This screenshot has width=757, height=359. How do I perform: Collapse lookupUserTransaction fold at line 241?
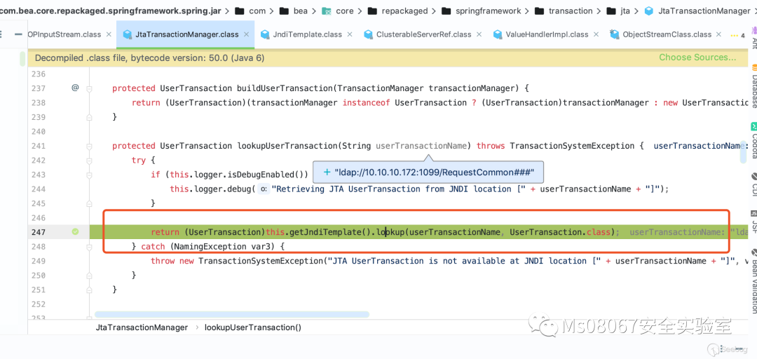[89, 146]
